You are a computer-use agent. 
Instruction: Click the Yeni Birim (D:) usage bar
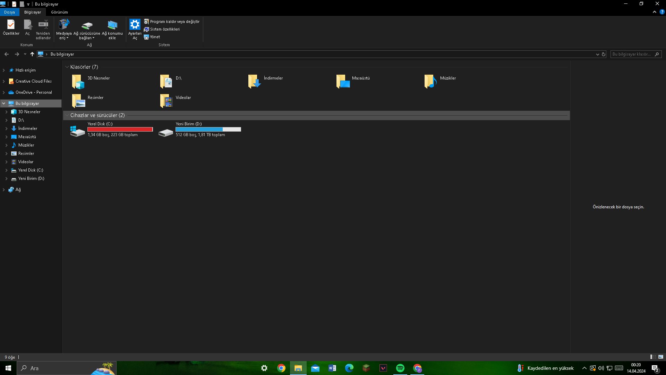click(x=208, y=130)
